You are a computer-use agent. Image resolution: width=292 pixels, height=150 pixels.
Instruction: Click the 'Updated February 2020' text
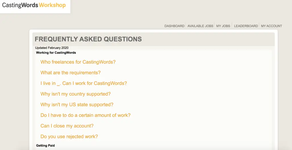52,48
